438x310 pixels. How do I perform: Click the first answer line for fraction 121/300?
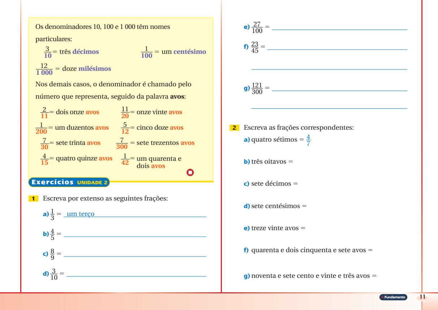339,90
